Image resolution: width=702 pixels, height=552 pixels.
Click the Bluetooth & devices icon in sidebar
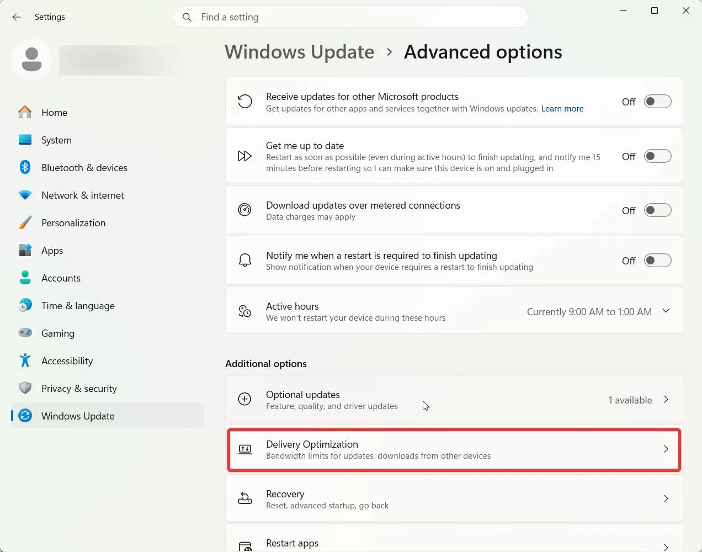[25, 167]
